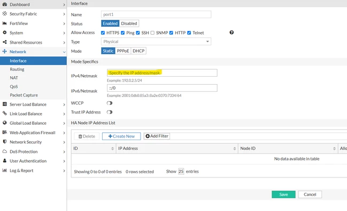
Task: Expand the DoS Protection chevron
Action: [64, 152]
